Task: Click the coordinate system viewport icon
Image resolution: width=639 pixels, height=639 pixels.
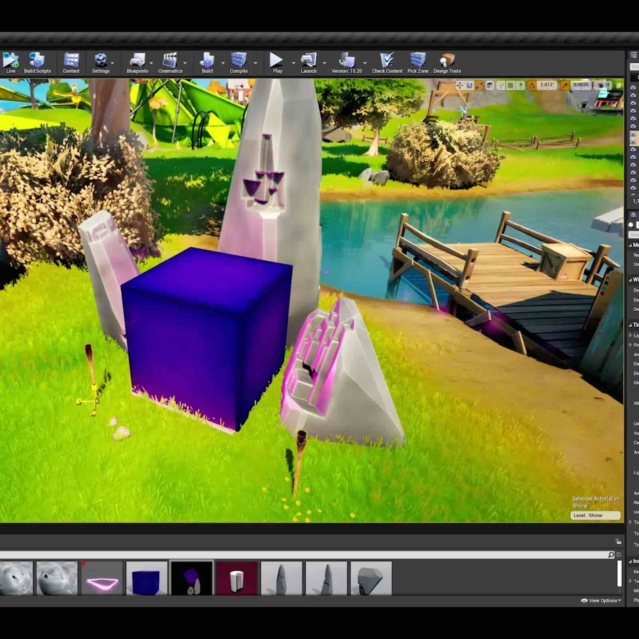Action: [x=490, y=85]
